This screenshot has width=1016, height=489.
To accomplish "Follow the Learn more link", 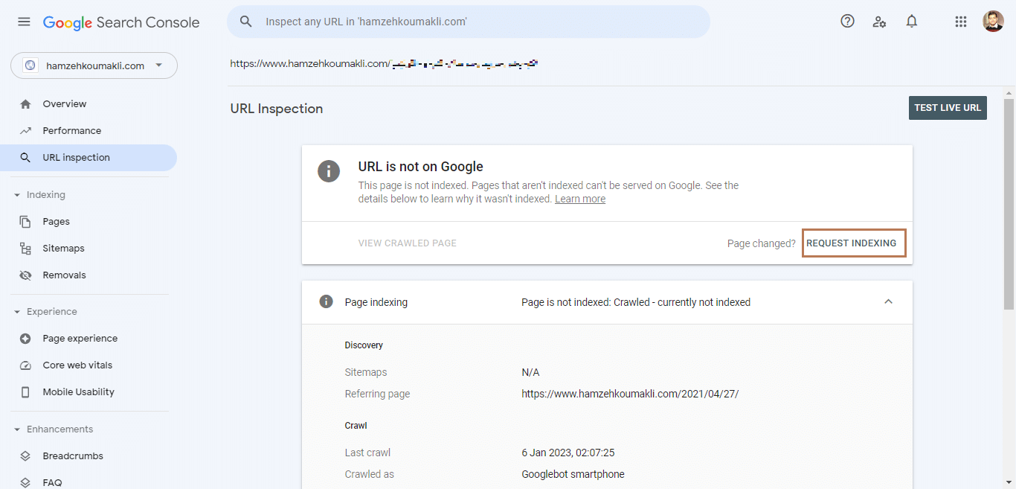I will (580, 199).
